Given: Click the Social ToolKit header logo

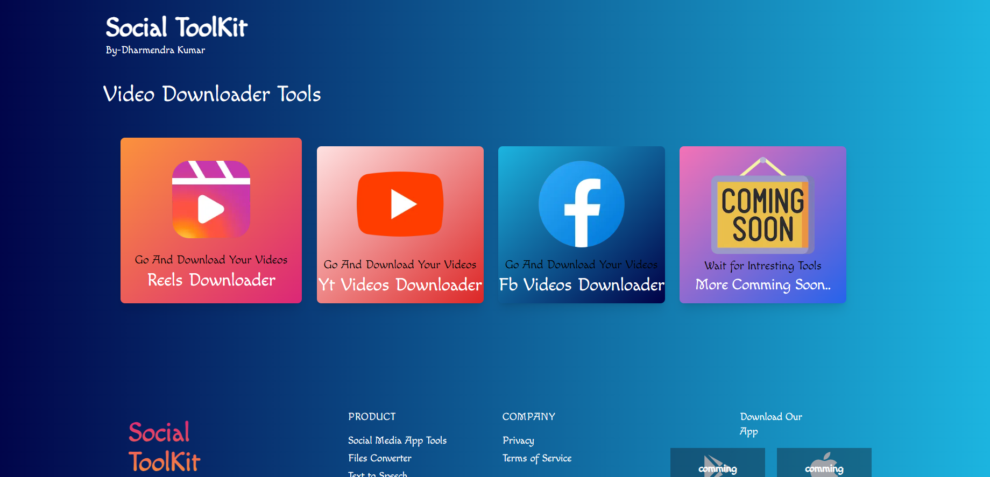Looking at the screenshot, I should coord(176,27).
